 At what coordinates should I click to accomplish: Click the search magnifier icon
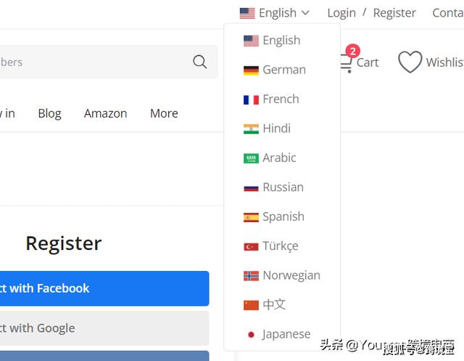(x=200, y=62)
